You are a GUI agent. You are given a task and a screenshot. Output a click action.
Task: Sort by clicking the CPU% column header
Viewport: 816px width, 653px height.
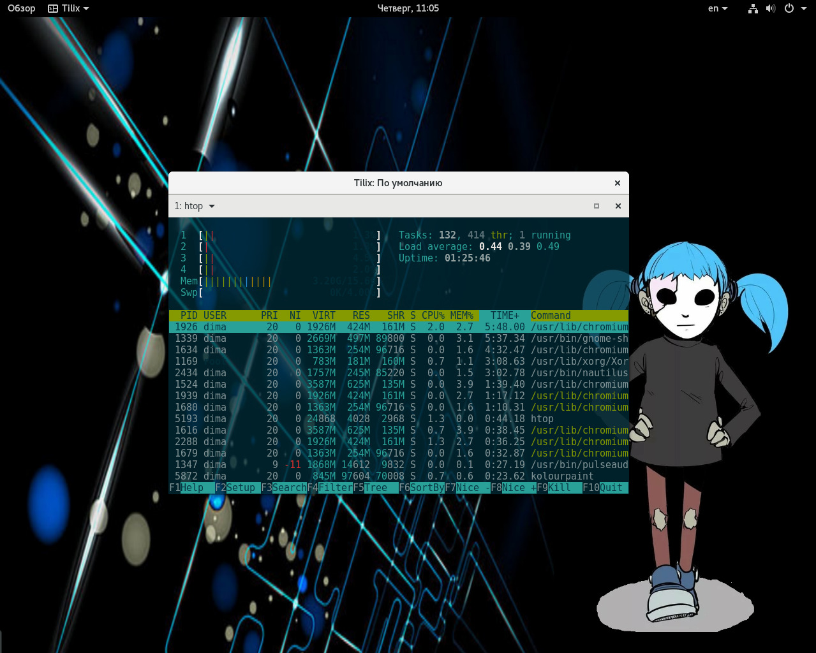click(x=433, y=316)
